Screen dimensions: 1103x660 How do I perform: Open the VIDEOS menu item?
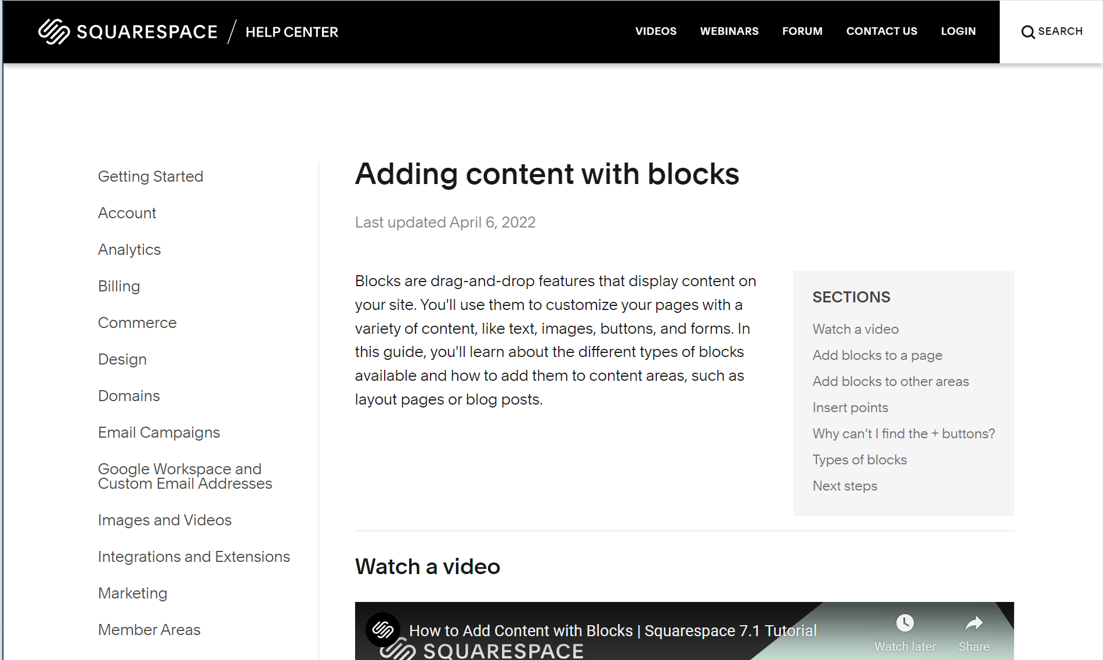[x=656, y=31]
